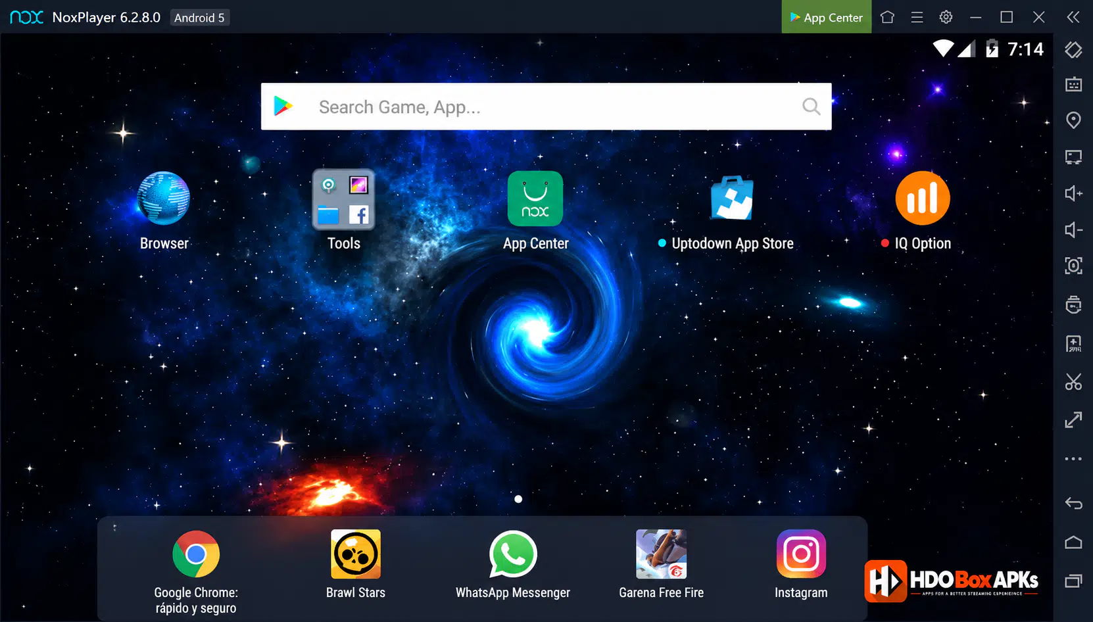Decrease volume in the sidebar
This screenshot has width=1093, height=622.
point(1073,229)
